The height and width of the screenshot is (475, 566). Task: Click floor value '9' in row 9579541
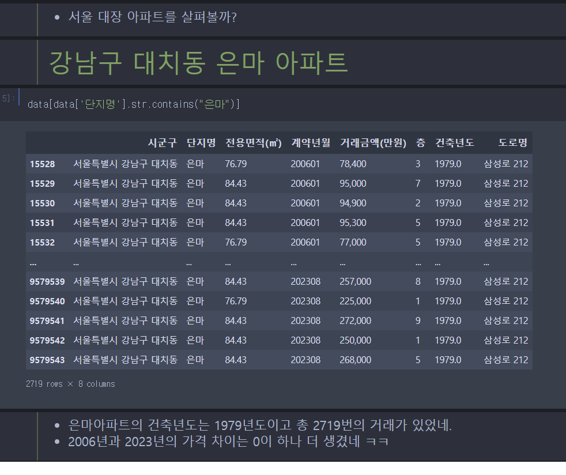(x=418, y=321)
